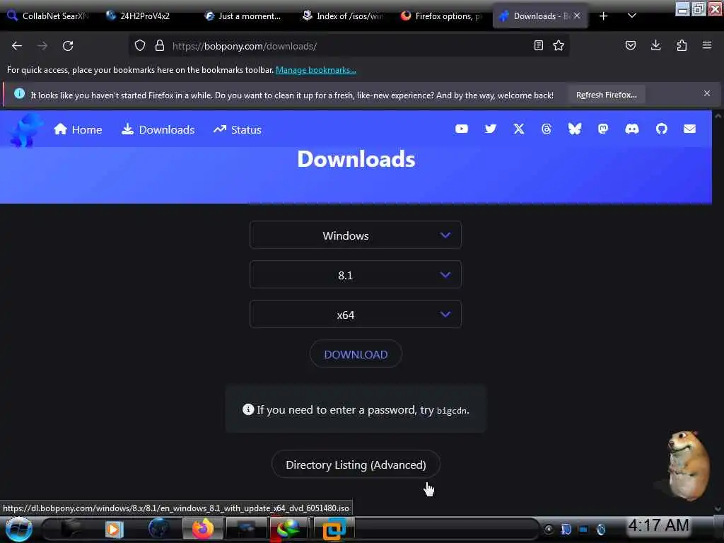724x543 pixels.
Task: Open the Bluesky butterfly icon
Action: (574, 129)
